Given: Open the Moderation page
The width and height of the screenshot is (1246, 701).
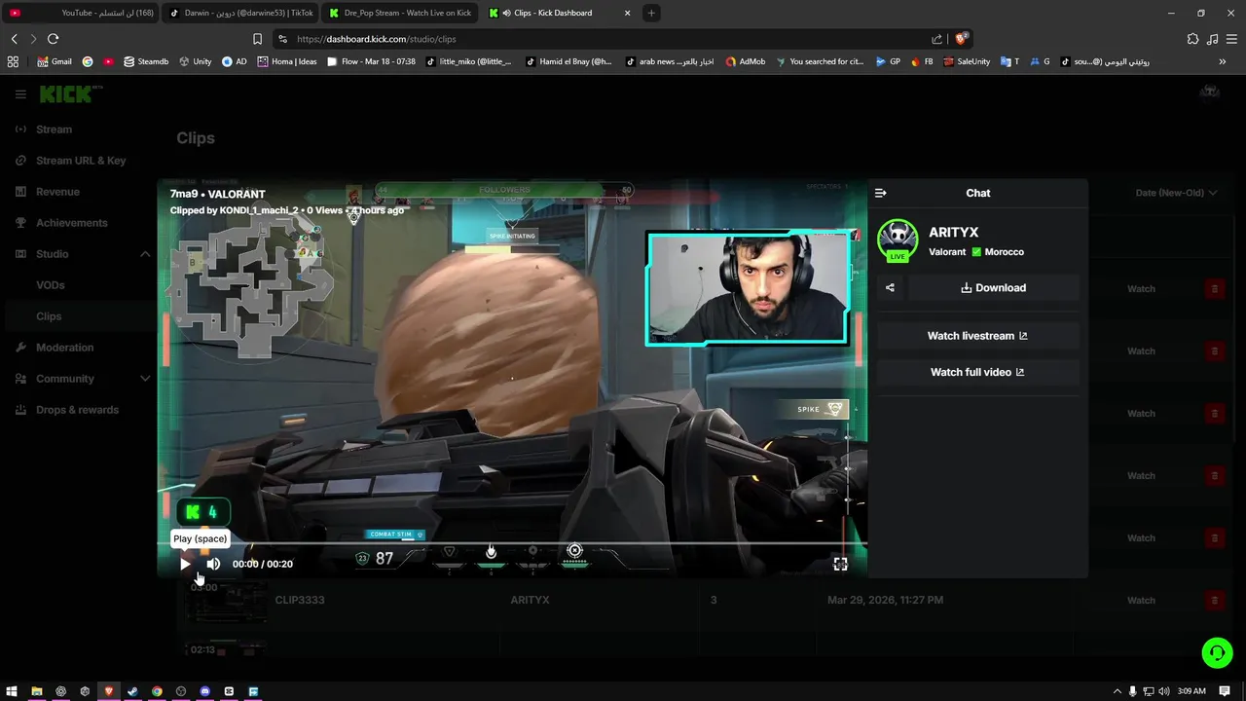Looking at the screenshot, I should coord(64,348).
